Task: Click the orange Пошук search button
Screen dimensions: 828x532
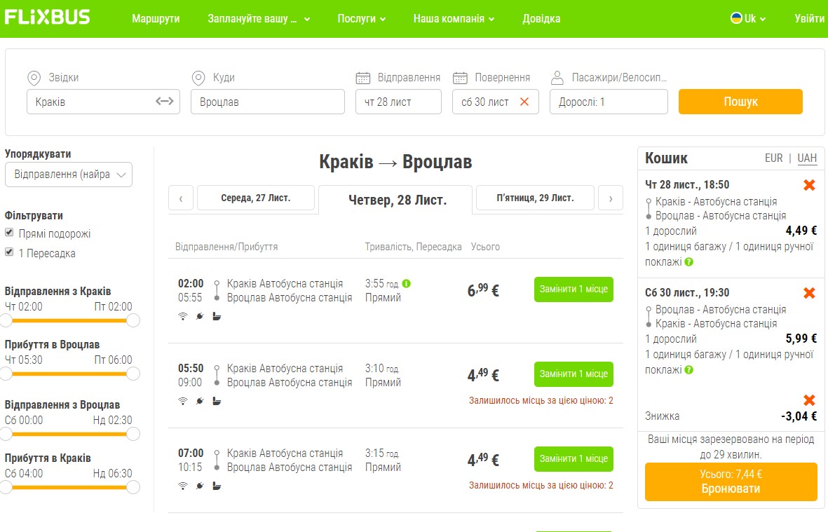Action: click(740, 102)
